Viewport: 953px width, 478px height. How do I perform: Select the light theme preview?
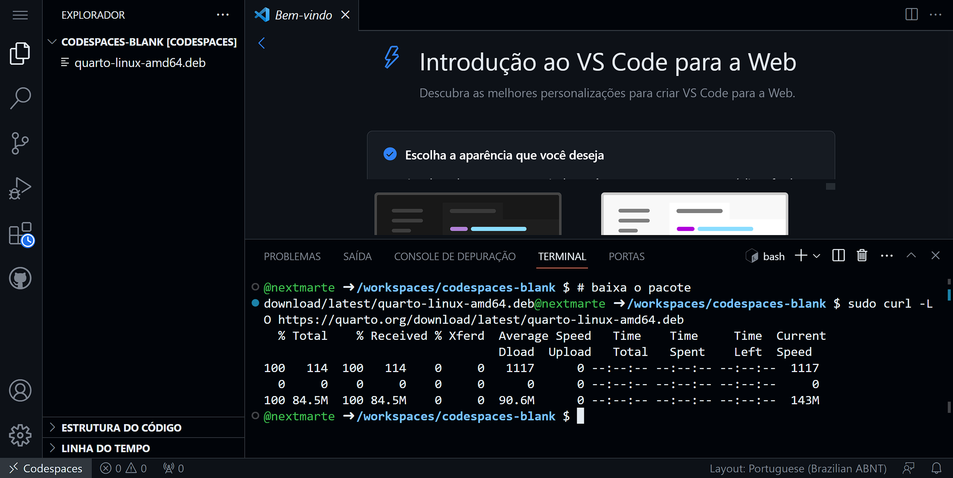[x=694, y=214]
